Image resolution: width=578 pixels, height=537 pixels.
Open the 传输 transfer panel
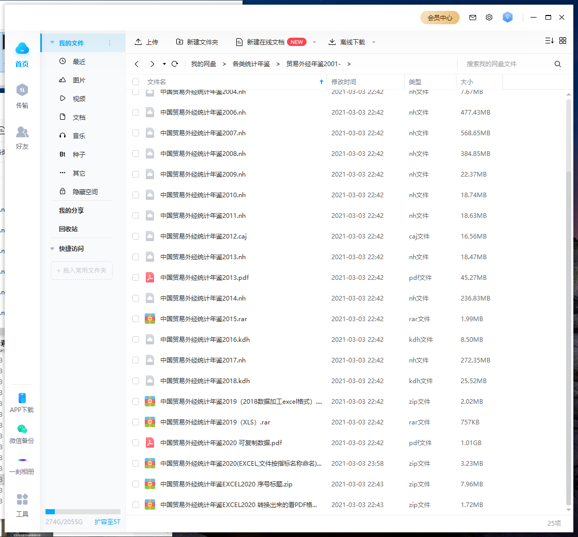(x=22, y=90)
